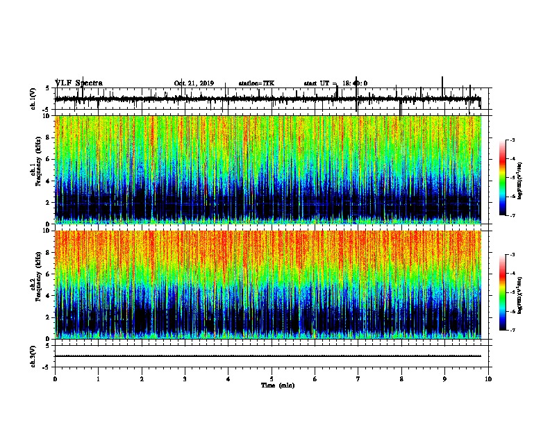Click the ch.2 spectrogram color scale bar
Screen dimensions: 550x425
point(503,292)
